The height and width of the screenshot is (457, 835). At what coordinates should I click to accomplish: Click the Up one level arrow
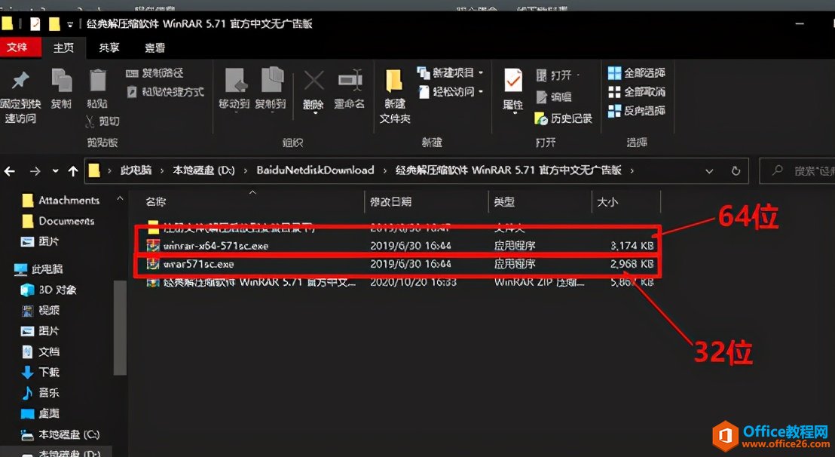(x=73, y=171)
